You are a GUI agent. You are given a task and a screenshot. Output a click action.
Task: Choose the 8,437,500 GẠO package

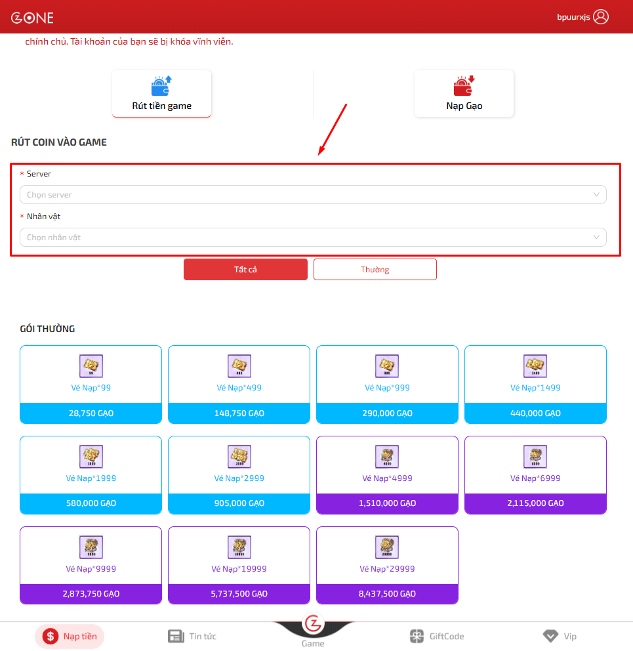coord(387,594)
